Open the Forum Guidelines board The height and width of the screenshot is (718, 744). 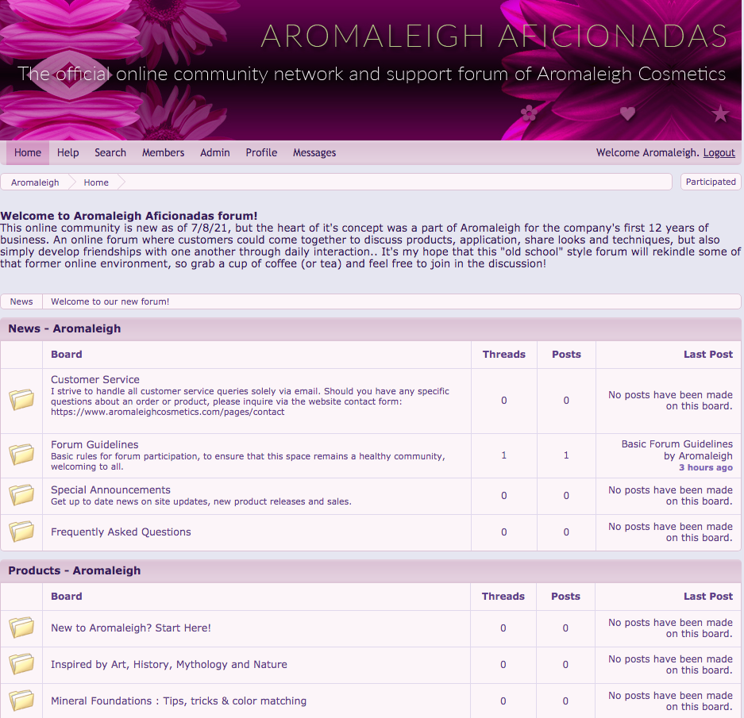pyautogui.click(x=94, y=444)
